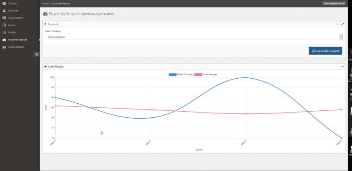Click the Exams Report dashboard icon
352x171 pixels.
point(4,47)
